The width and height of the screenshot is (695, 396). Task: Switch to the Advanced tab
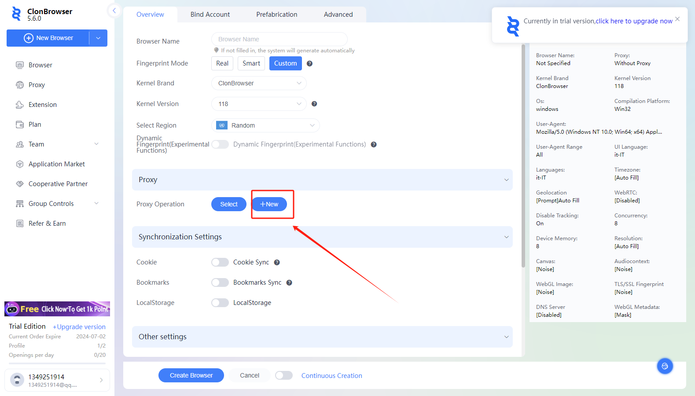(x=338, y=15)
